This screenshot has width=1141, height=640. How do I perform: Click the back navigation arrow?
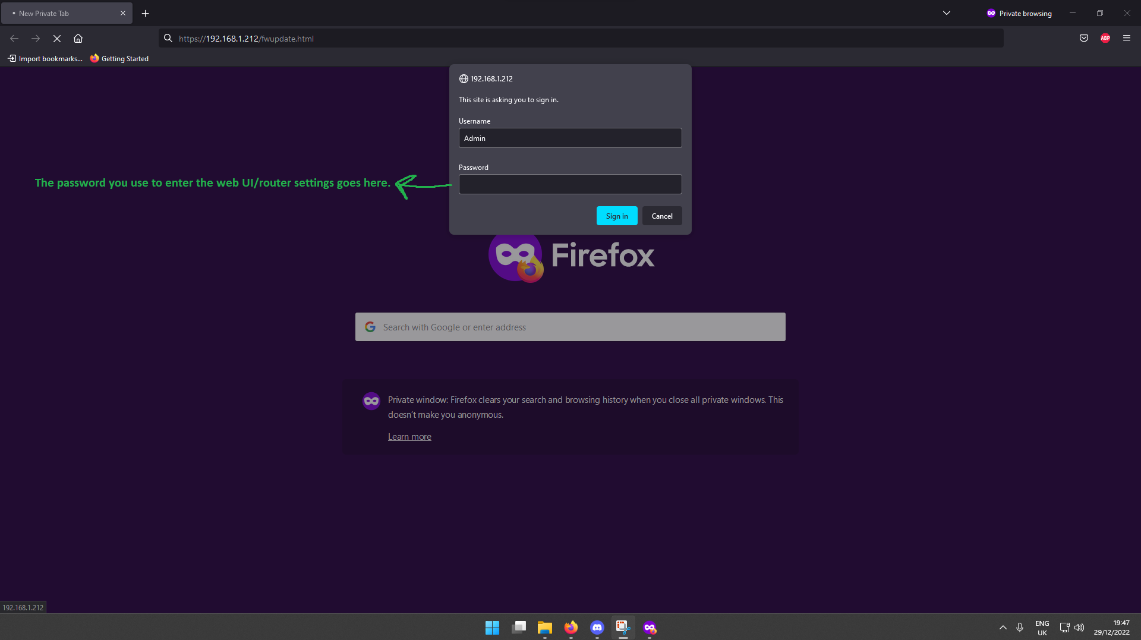click(x=14, y=39)
